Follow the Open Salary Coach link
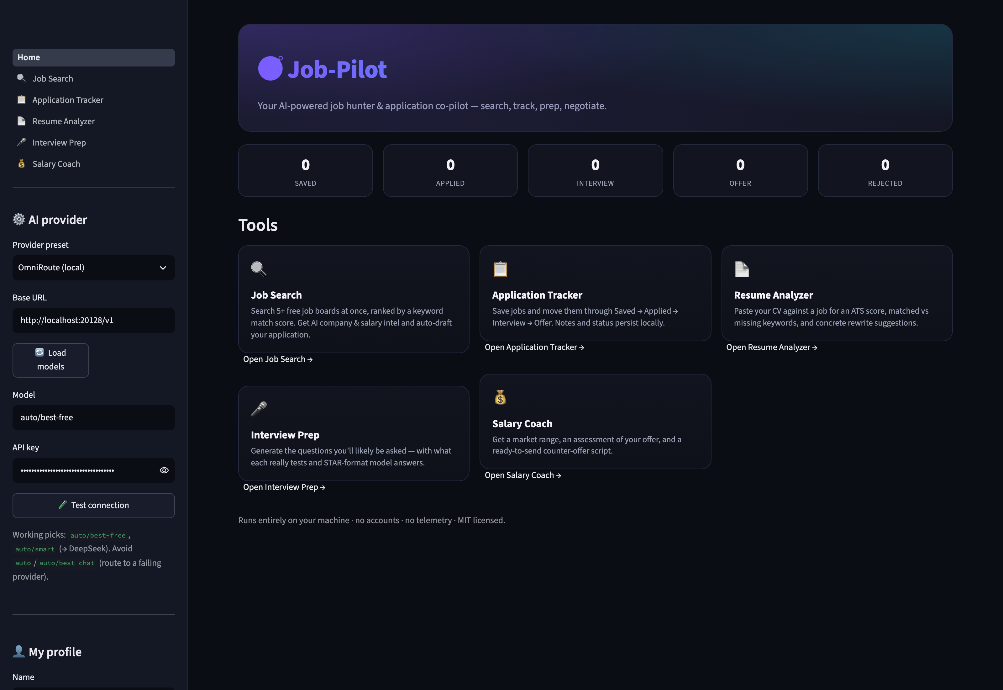Image resolution: width=1003 pixels, height=690 pixels. pos(523,475)
